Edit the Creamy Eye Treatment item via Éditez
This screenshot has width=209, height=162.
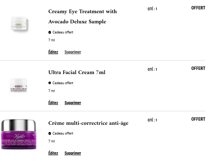(x=53, y=52)
